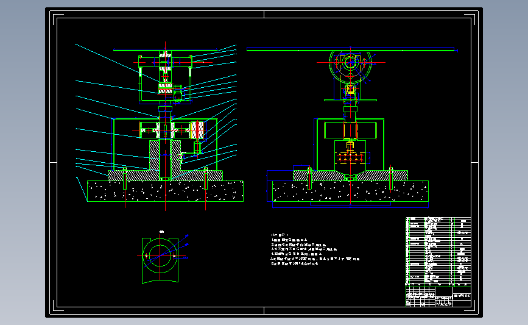This screenshot has width=528, height=325.
Task: Select the technical requirements notes block
Action: point(315,249)
